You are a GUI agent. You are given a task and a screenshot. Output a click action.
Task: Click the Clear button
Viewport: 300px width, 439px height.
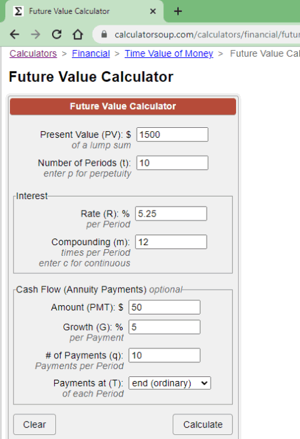pos(35,424)
